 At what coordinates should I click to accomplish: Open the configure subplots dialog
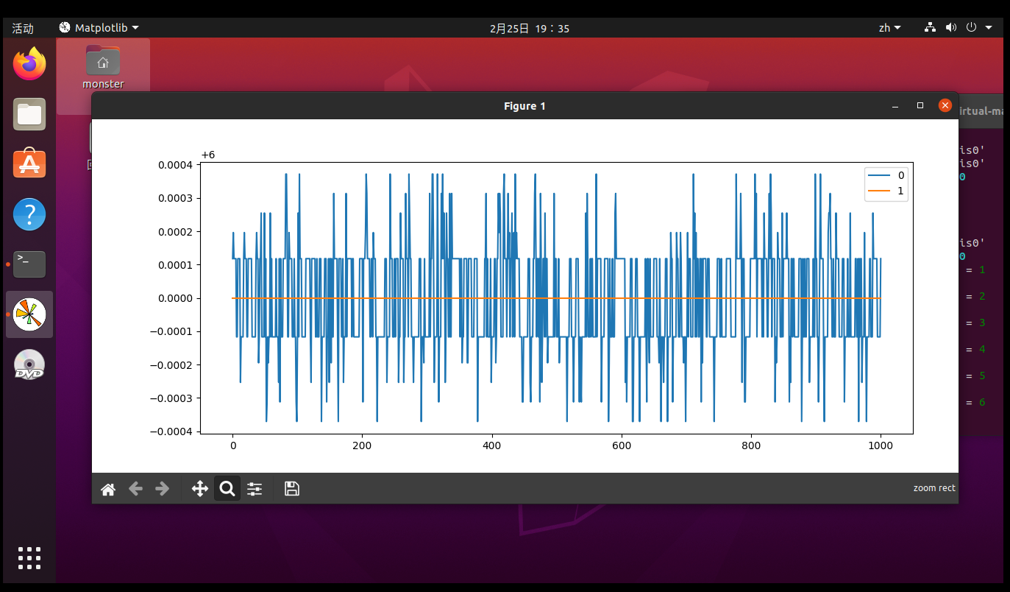(x=255, y=488)
